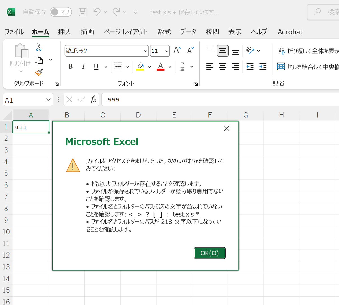
Task: Open the クリップボード dialog launcher
Action: [56, 84]
